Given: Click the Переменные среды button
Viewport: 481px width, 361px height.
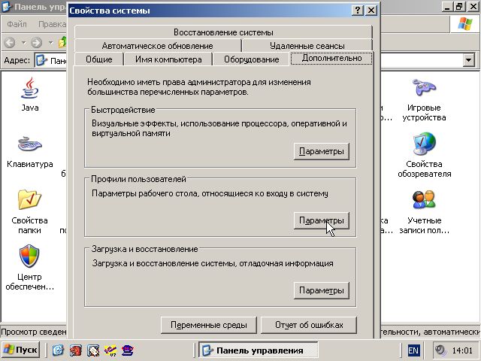Looking at the screenshot, I should [x=209, y=325].
